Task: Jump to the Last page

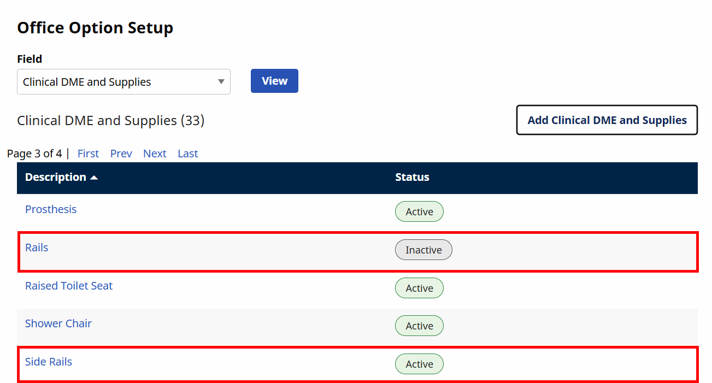Action: point(187,154)
